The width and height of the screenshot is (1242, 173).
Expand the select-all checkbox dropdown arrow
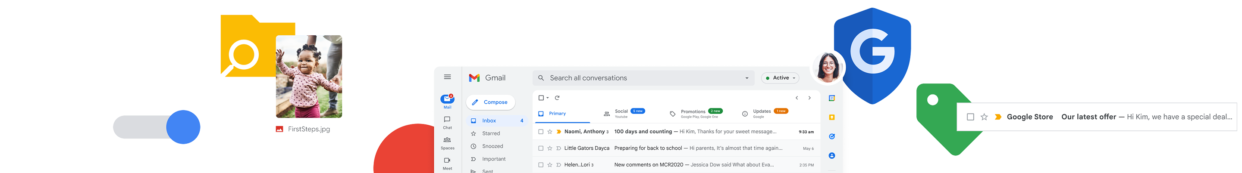(x=548, y=98)
